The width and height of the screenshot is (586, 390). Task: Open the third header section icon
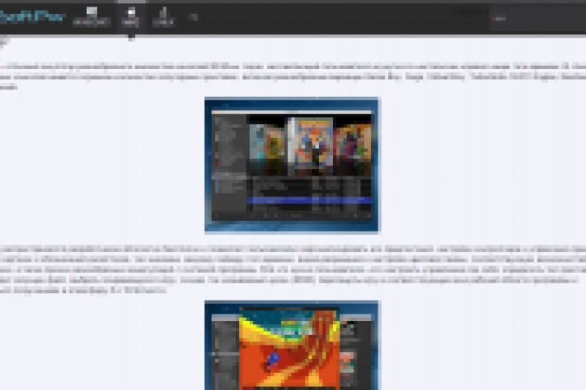point(164,18)
